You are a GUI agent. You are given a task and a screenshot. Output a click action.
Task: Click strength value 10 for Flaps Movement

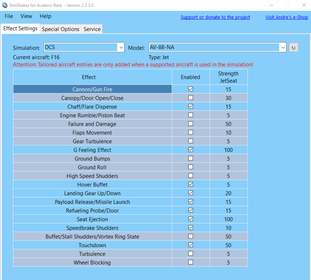pos(228,133)
